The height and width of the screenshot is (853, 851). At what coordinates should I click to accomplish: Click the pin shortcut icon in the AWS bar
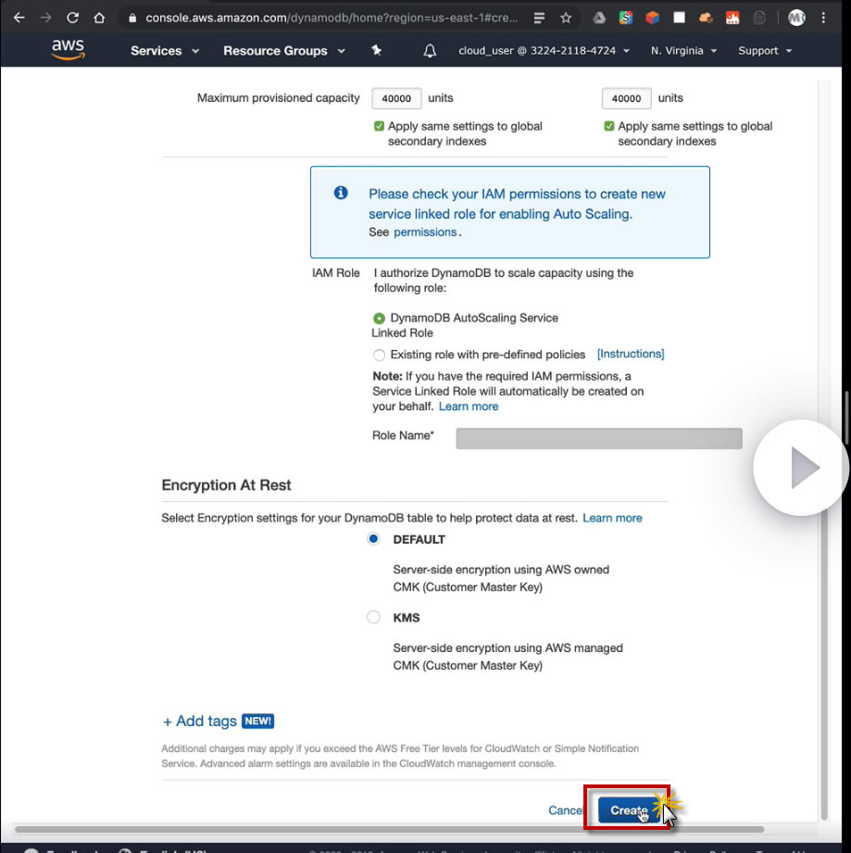tap(376, 51)
